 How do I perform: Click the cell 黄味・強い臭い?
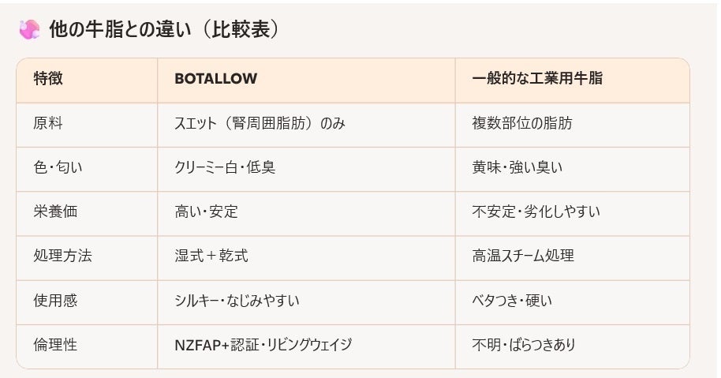pos(517,167)
